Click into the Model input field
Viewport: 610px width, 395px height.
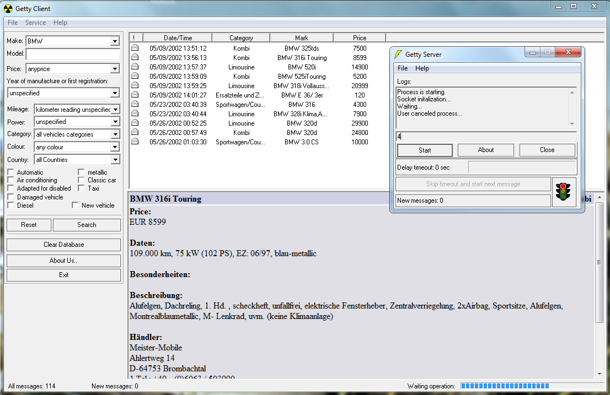pos(73,54)
